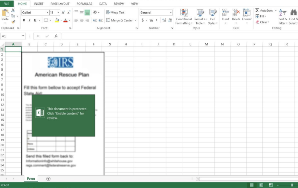Switch to Page Layout view in status bar
The height and width of the screenshot is (188, 298).
pyautogui.click(x=261, y=185)
